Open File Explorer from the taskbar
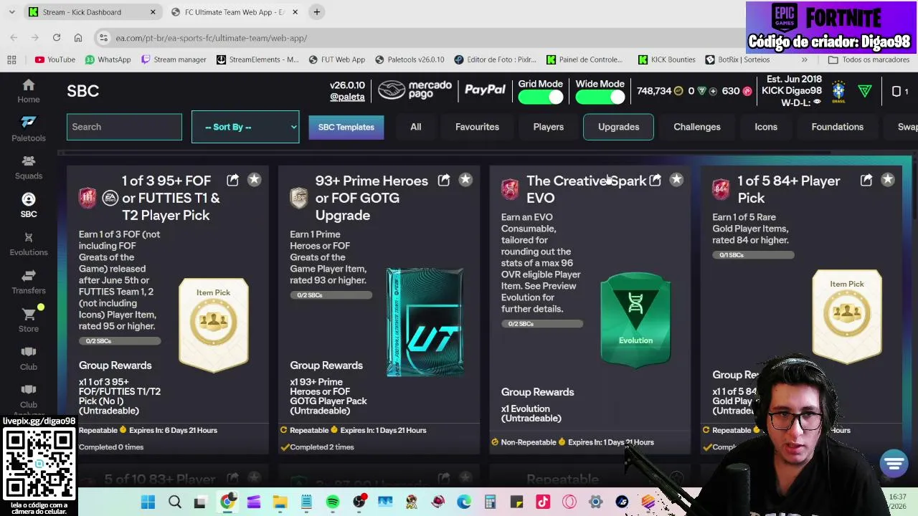This screenshot has height=516, width=918. (280, 502)
